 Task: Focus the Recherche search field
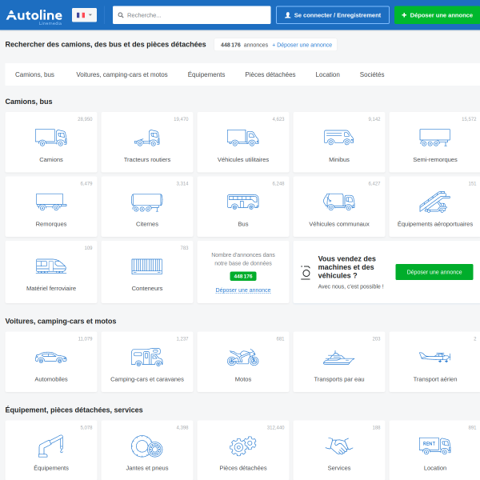pyautogui.click(x=192, y=15)
